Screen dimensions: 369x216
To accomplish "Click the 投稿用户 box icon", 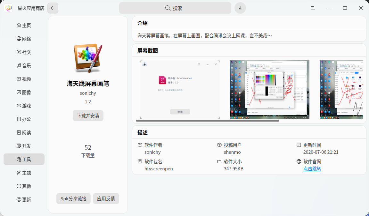I will [x=219, y=145].
